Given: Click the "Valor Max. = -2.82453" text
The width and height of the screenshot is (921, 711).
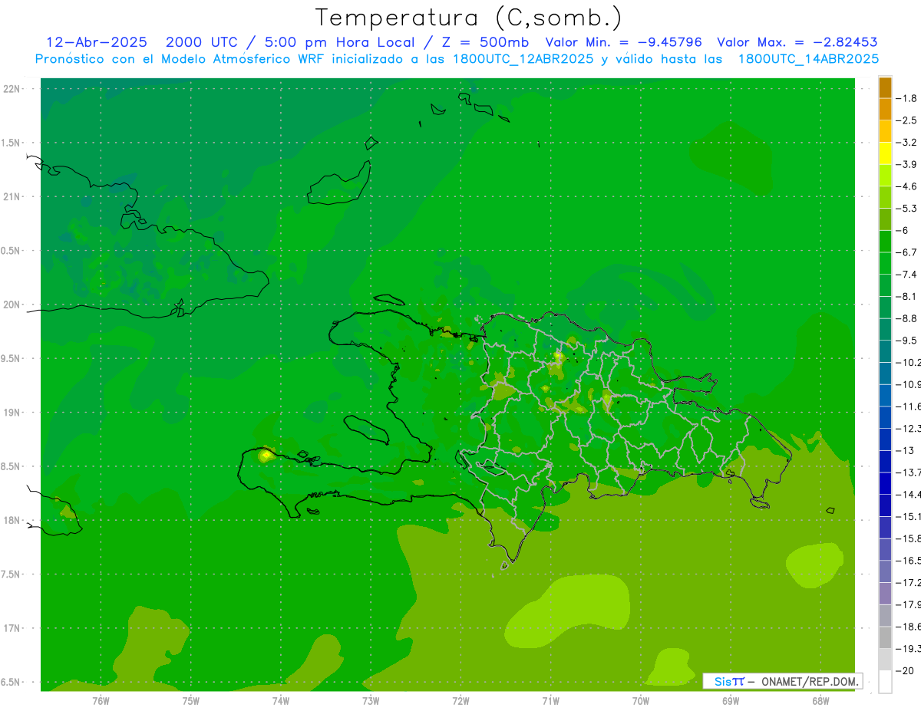Looking at the screenshot, I should pyautogui.click(x=797, y=42).
